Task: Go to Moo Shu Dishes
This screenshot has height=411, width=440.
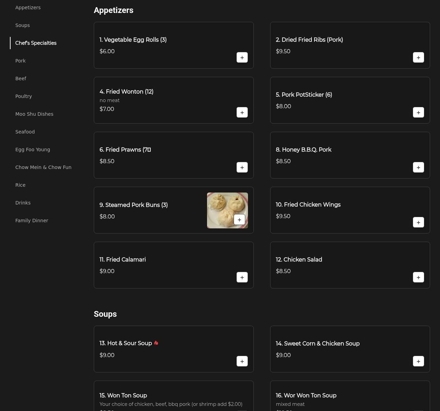Action: coord(34,114)
